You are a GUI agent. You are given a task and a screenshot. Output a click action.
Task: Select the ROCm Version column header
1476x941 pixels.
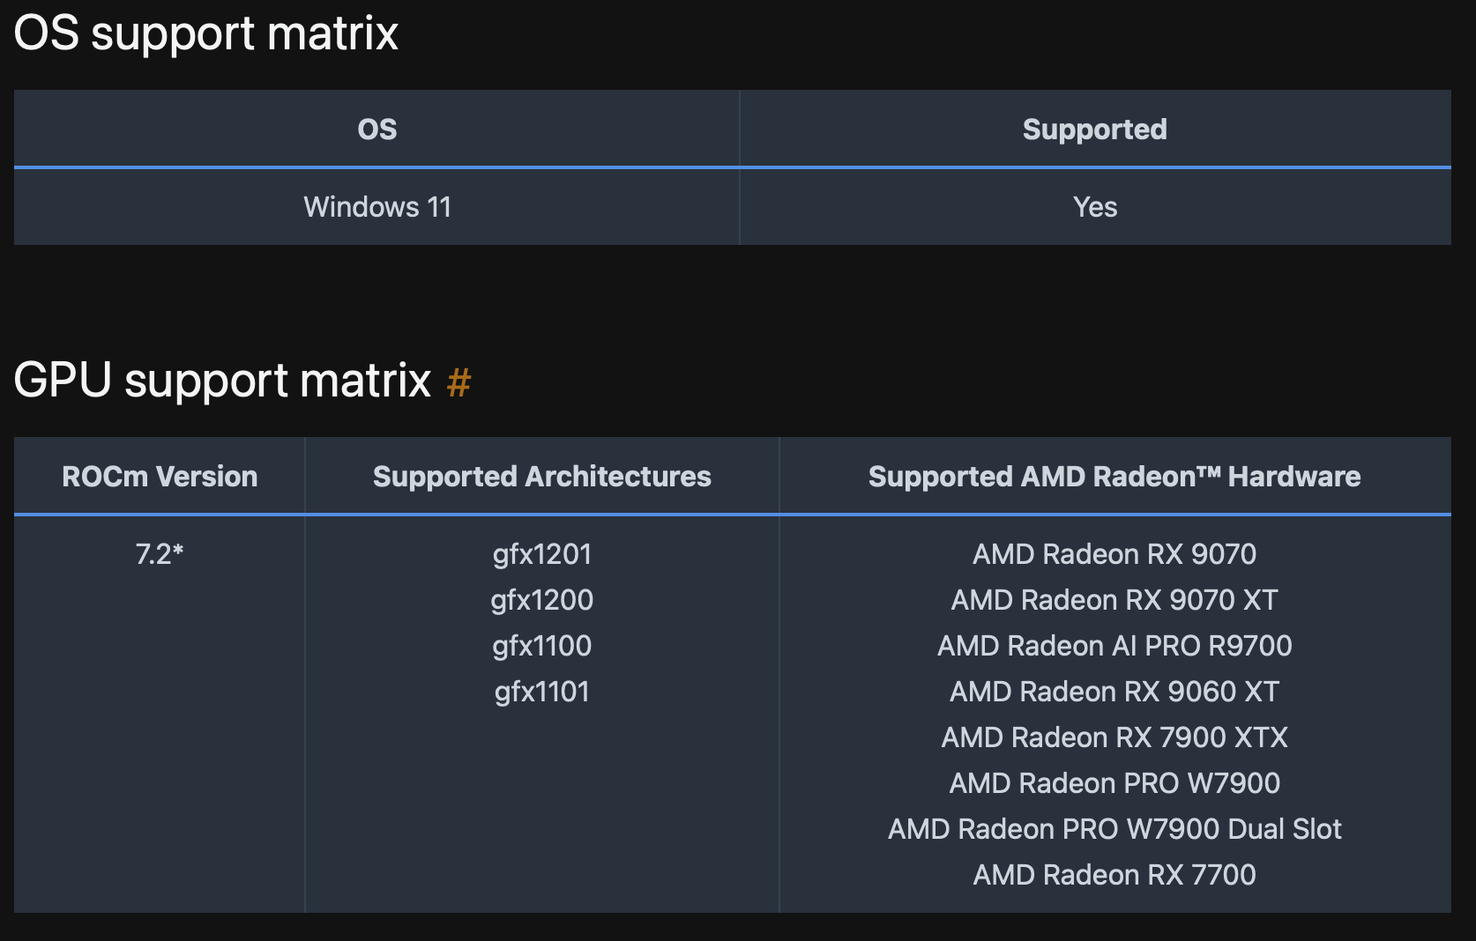click(160, 477)
